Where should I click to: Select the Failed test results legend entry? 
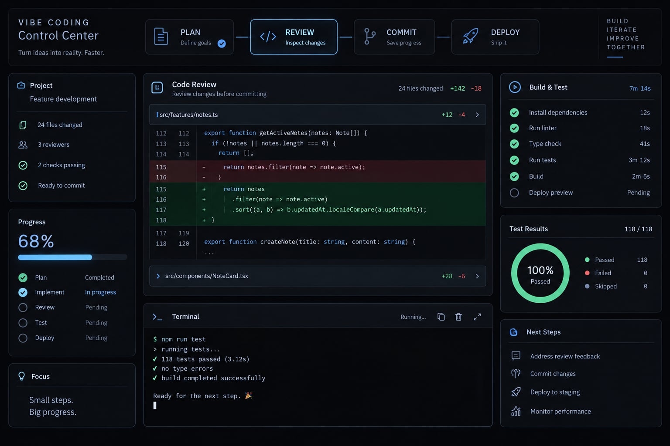pos(616,273)
